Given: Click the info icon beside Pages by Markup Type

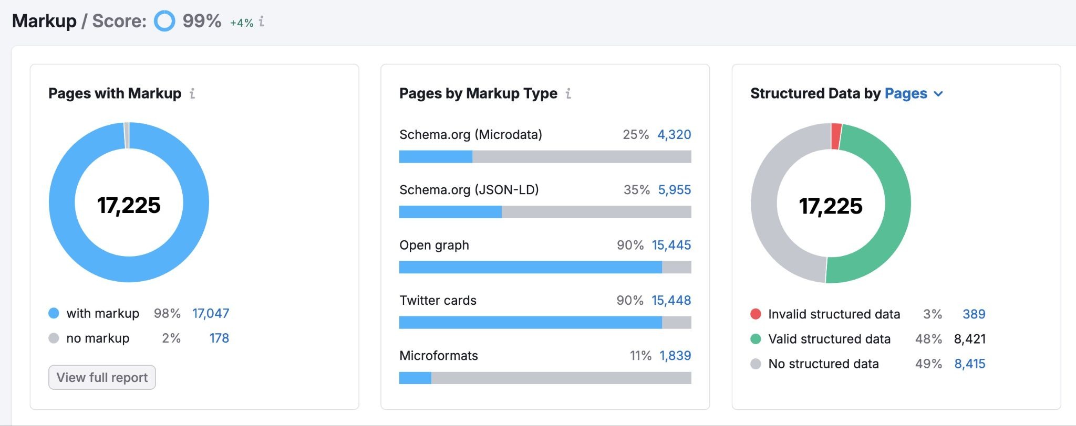Looking at the screenshot, I should 567,94.
